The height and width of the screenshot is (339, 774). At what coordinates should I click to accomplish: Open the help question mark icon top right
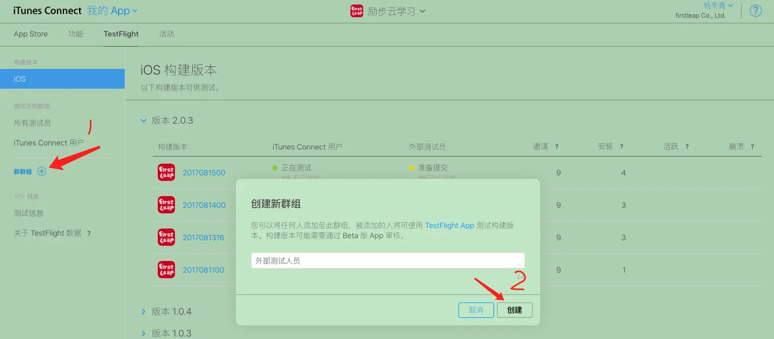(756, 10)
